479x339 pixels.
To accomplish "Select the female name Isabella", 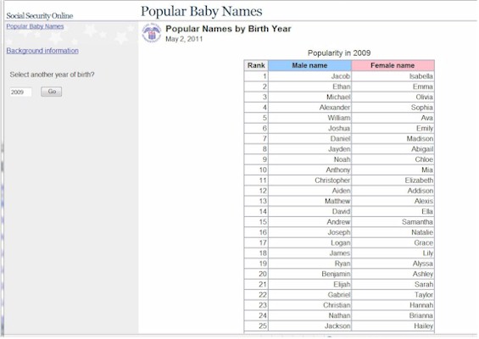I will [x=421, y=76].
